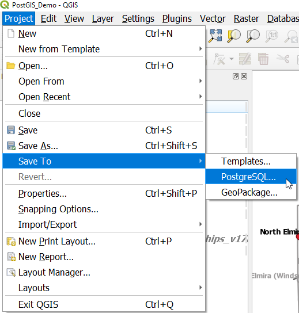This screenshot has width=299, height=313.
Task: Expand the Open From submenu
Action: pos(104,81)
